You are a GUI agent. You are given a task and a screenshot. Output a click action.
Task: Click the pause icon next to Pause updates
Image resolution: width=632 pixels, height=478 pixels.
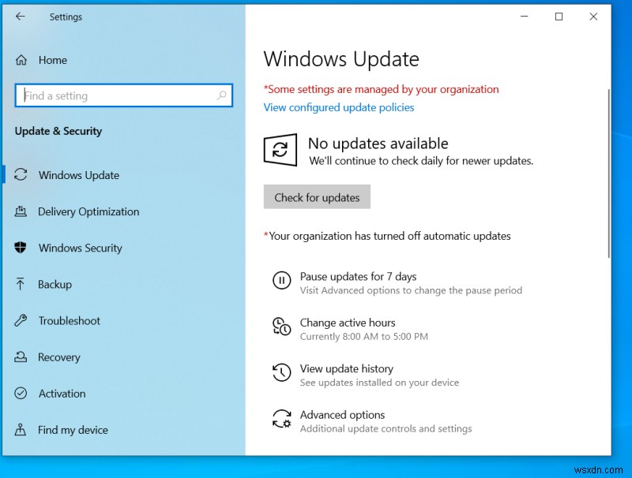pyautogui.click(x=282, y=280)
